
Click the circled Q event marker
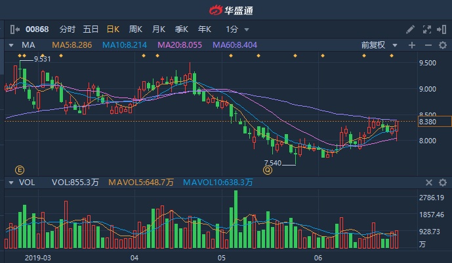pyautogui.click(x=268, y=170)
